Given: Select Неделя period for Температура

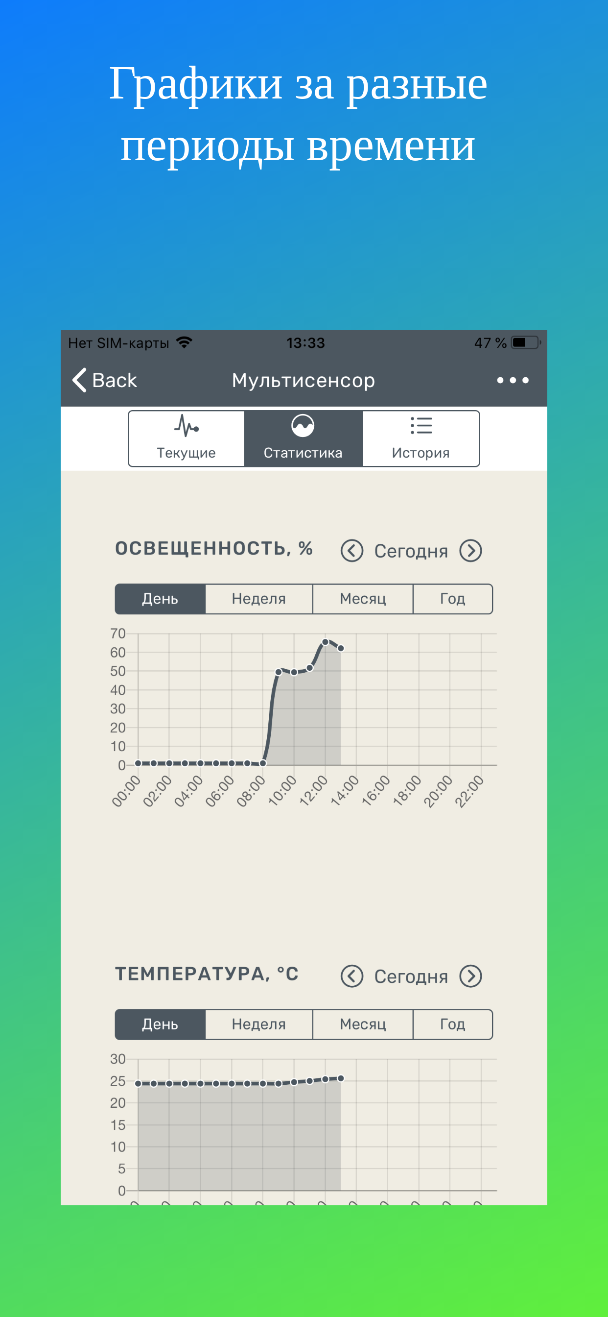Looking at the screenshot, I should [258, 1024].
